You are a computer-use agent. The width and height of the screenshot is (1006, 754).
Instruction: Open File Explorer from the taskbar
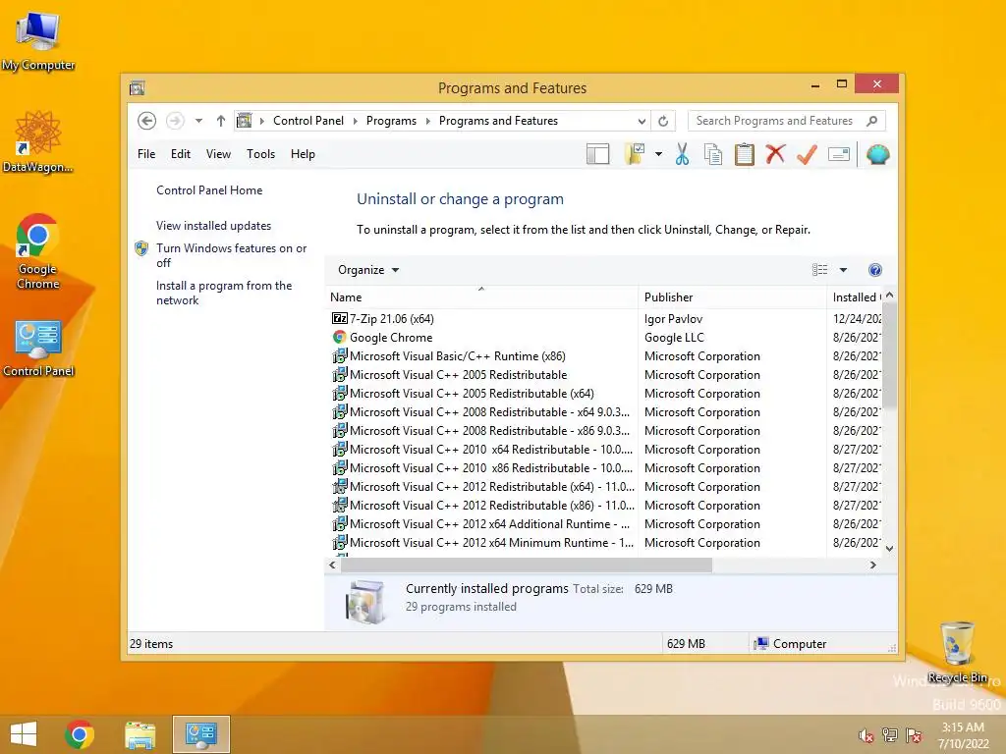click(140, 734)
